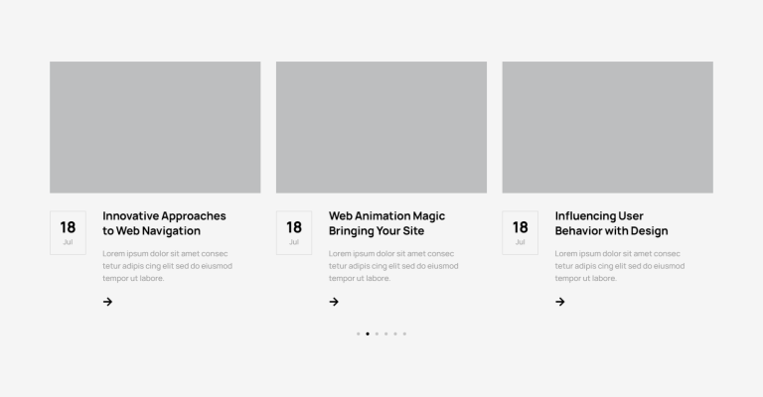Click the 18 Jul date badge on Web Animation Magic
Image resolution: width=763 pixels, height=397 pixels.
coord(294,232)
